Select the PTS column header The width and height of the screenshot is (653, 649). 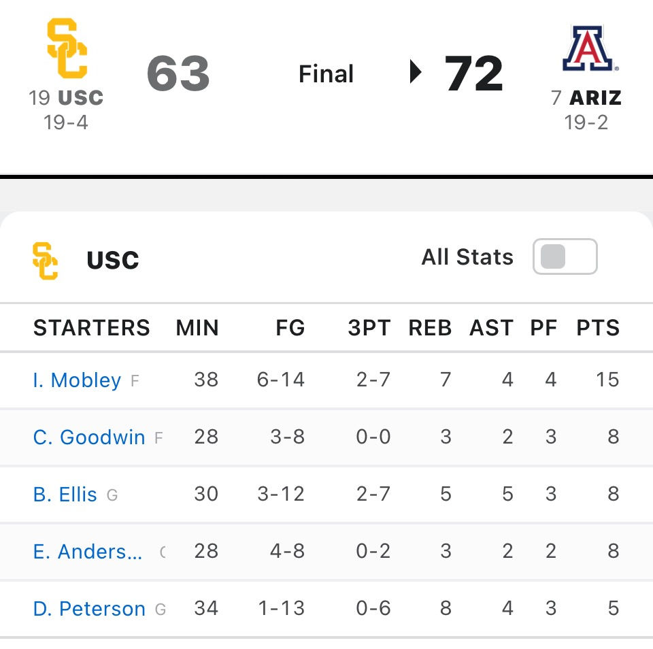click(598, 327)
